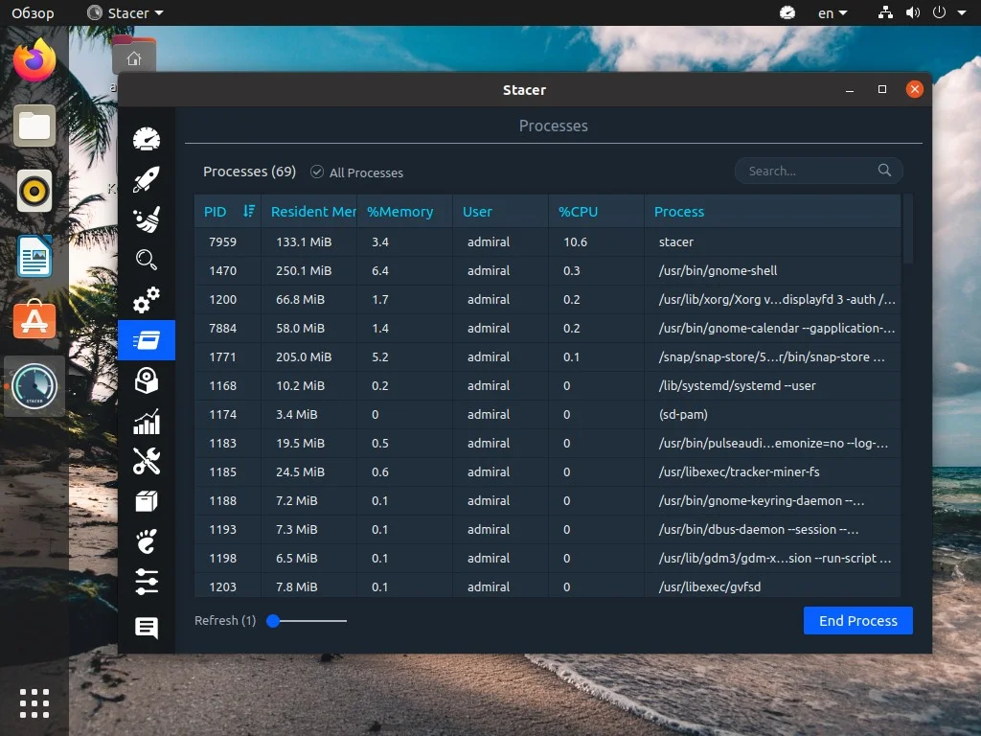Open the language selector showing en
Image resolution: width=981 pixels, height=736 pixels.
(832, 12)
